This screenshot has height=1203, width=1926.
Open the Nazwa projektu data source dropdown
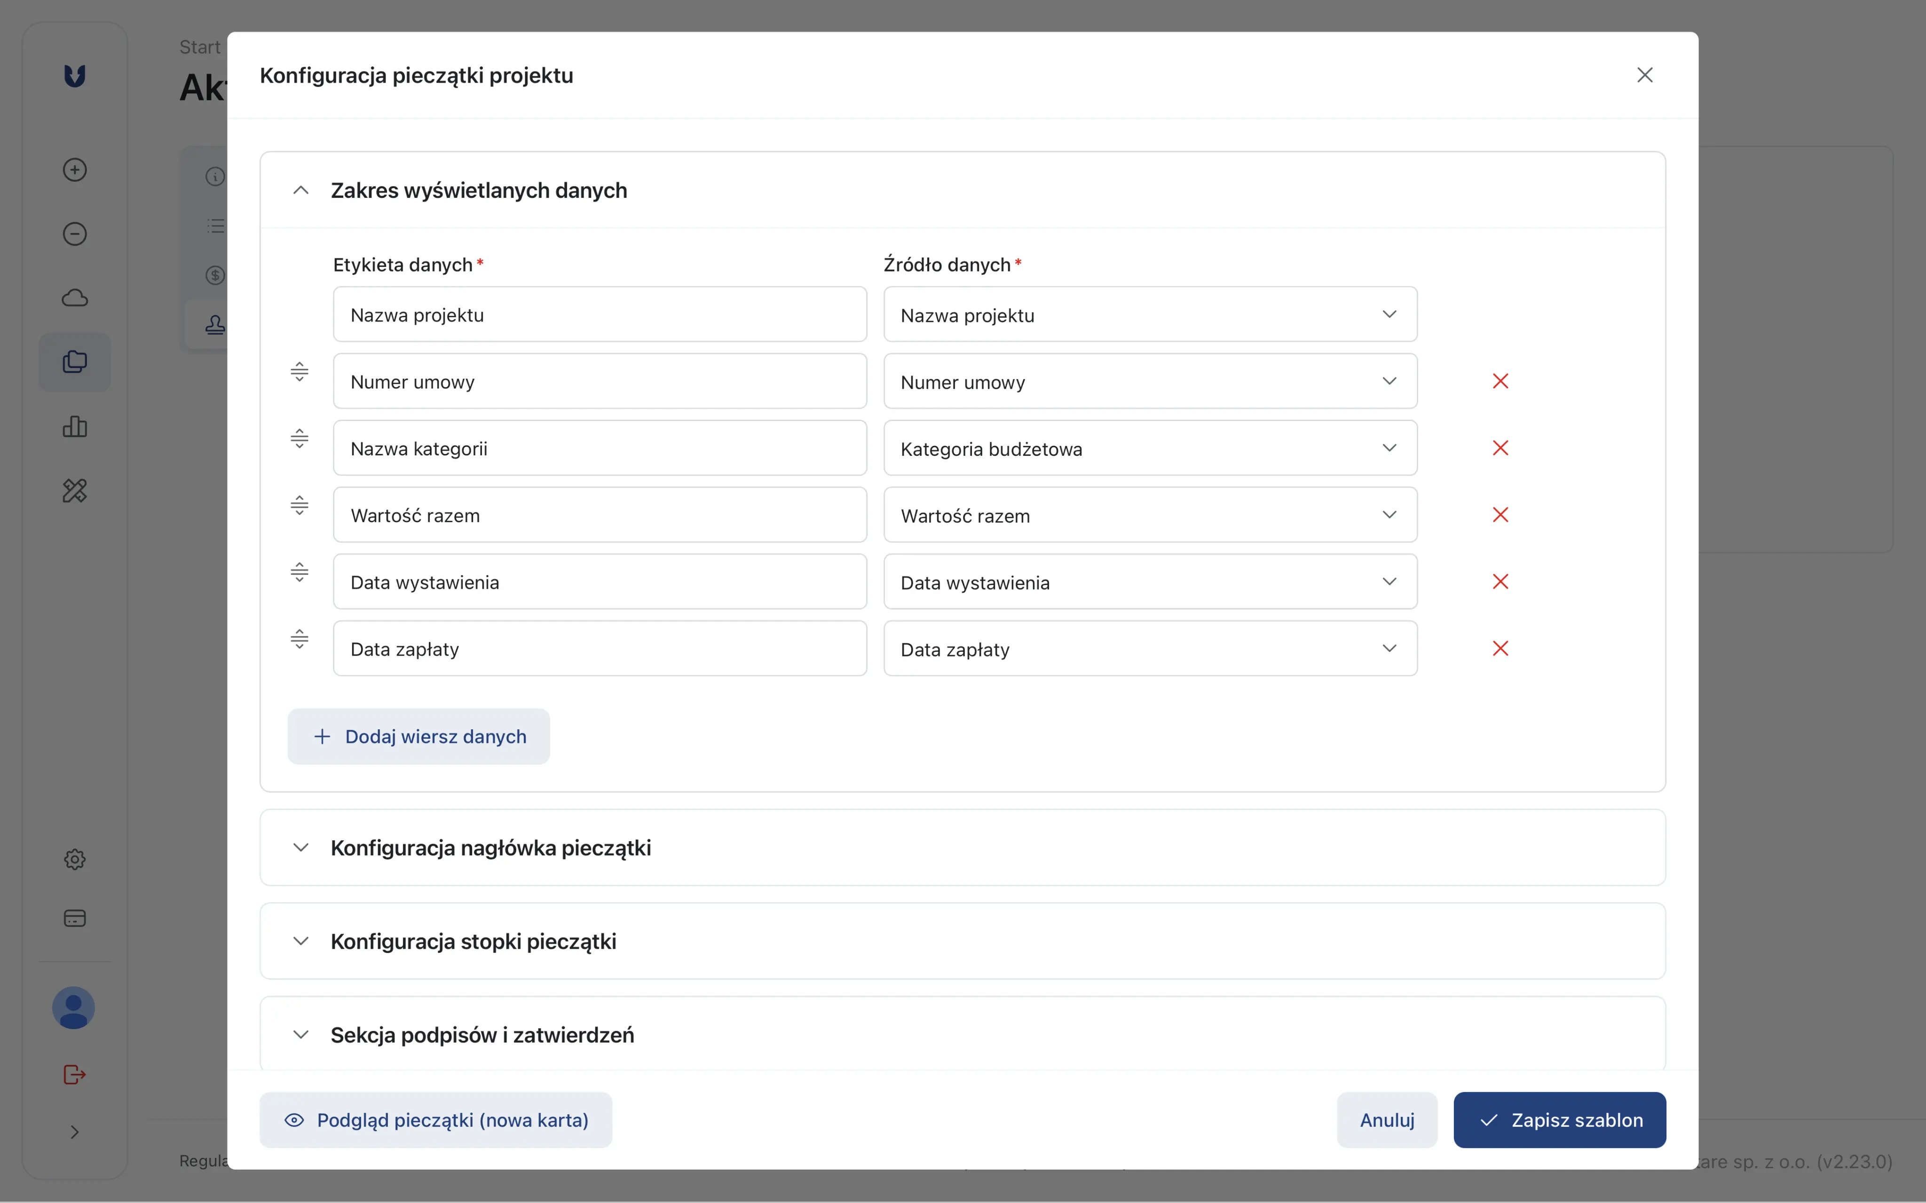tap(1149, 315)
